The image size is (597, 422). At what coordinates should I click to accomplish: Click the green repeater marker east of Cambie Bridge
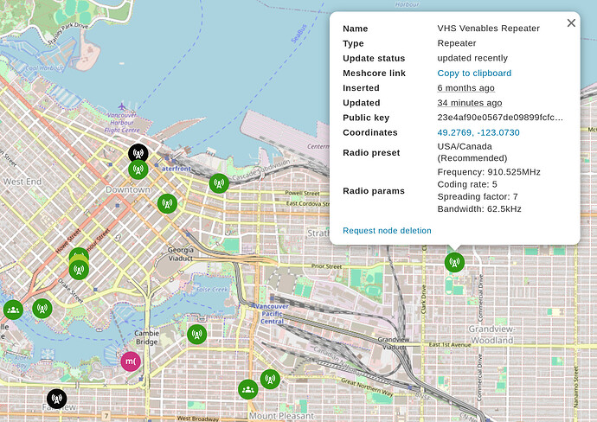tap(197, 334)
